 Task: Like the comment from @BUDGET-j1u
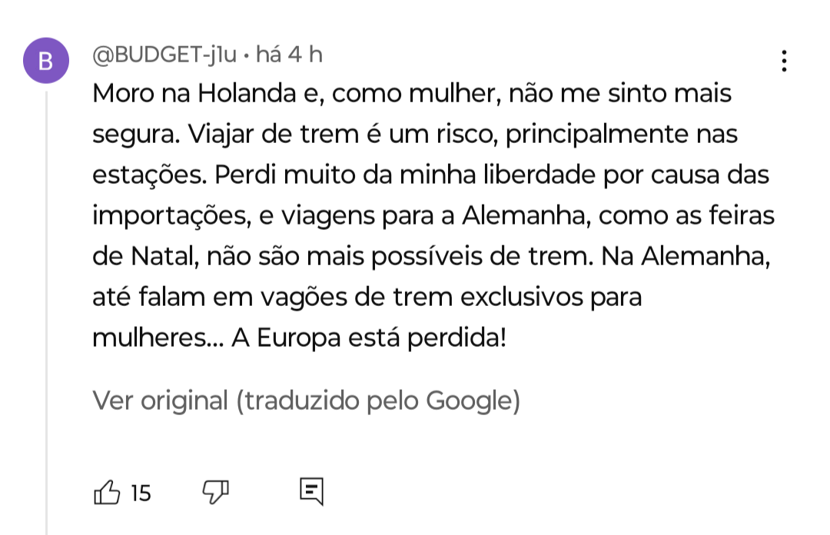(107, 491)
